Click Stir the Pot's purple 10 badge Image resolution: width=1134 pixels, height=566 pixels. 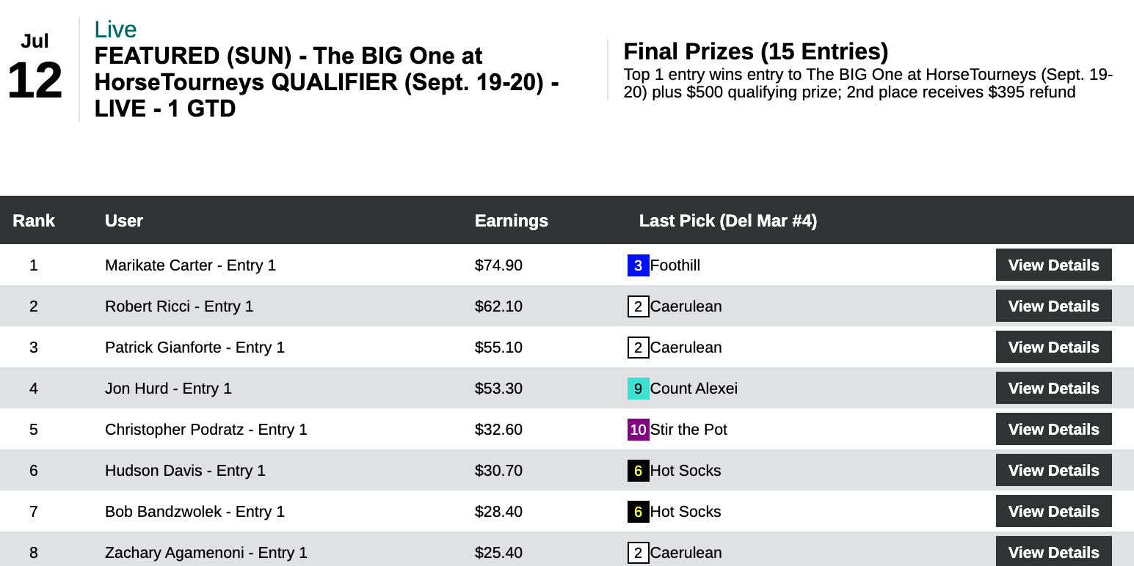click(638, 430)
